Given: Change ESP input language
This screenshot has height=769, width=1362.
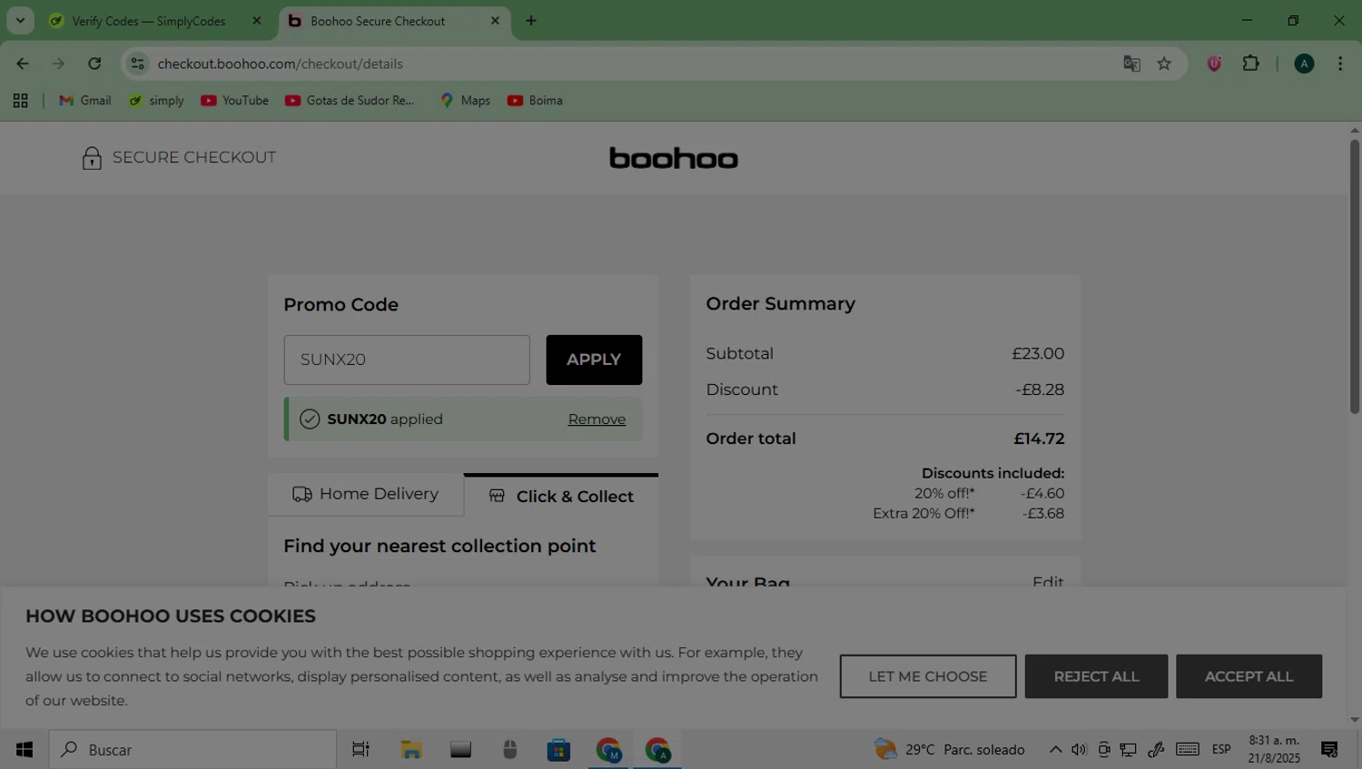Looking at the screenshot, I should (1221, 749).
